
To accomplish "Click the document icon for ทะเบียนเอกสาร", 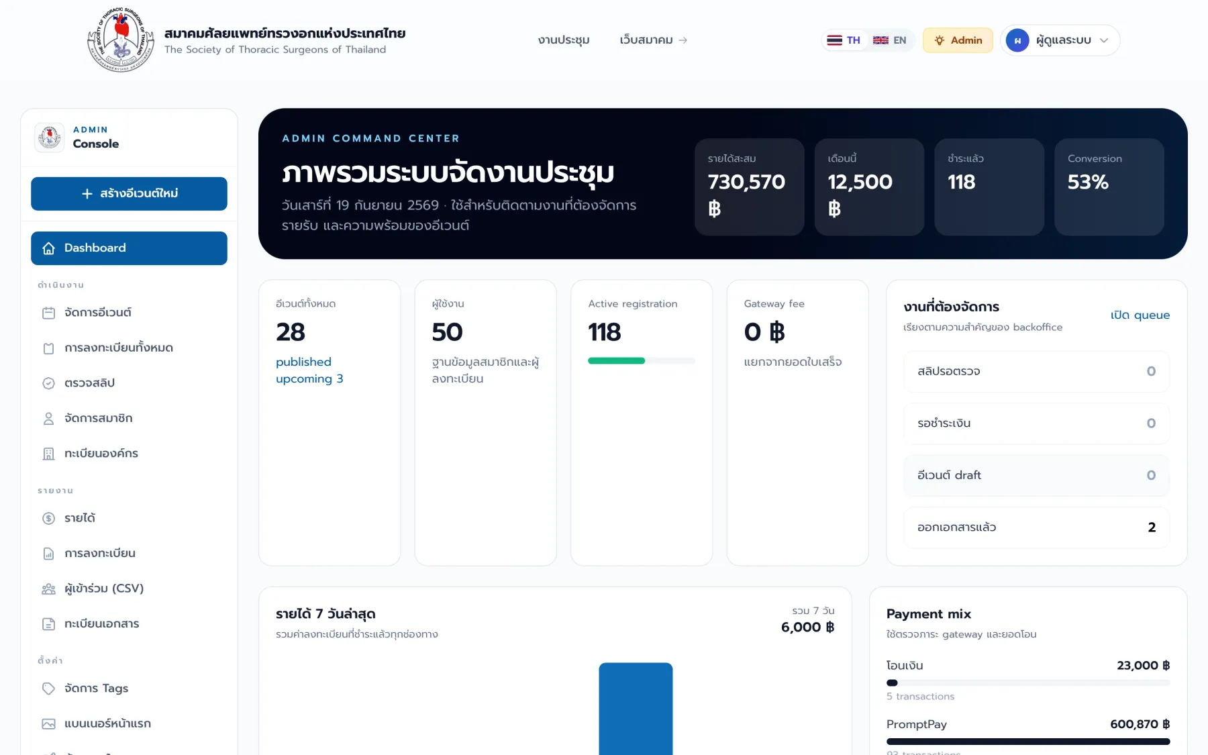I will [x=49, y=624].
